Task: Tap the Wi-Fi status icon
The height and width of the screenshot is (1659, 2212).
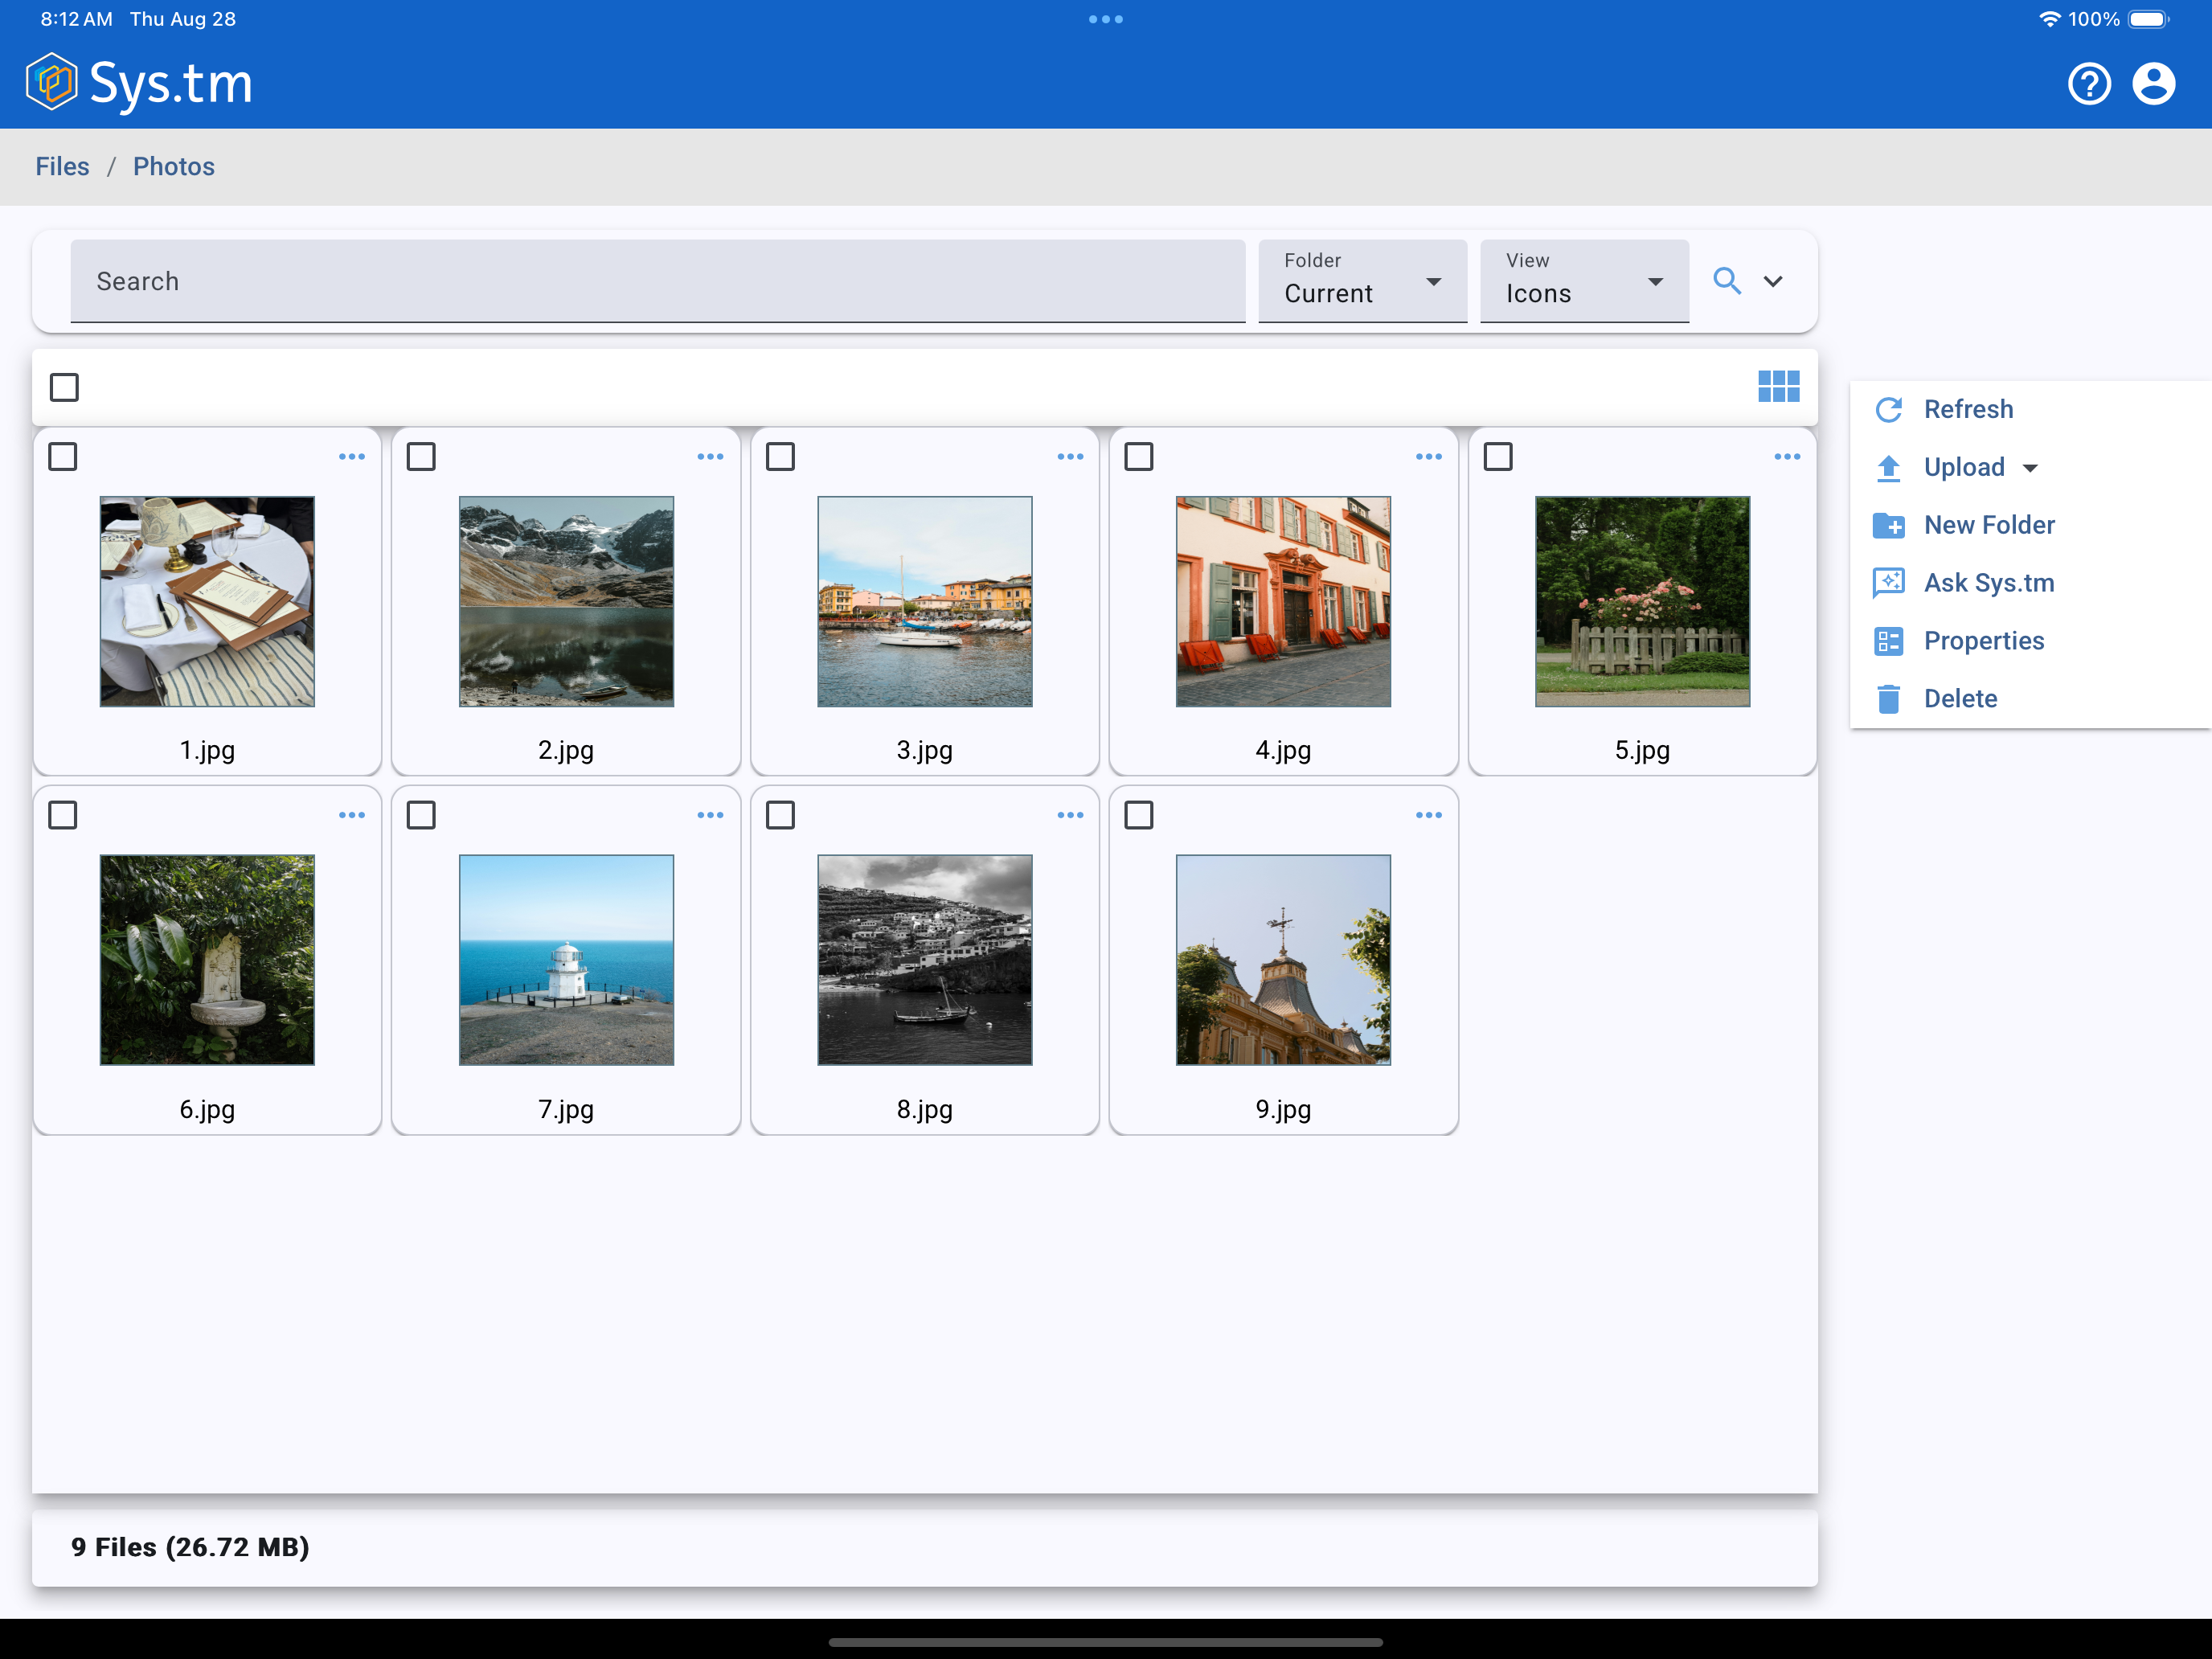Action: click(2049, 19)
